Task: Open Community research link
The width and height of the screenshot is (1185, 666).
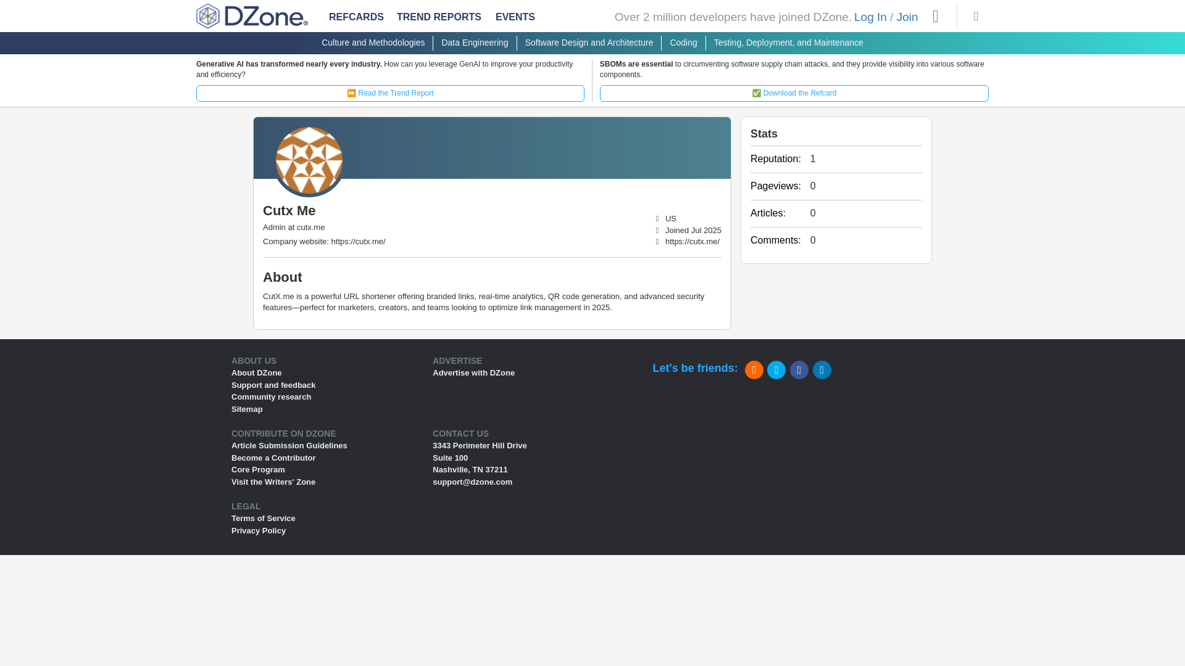Action: point(271,397)
